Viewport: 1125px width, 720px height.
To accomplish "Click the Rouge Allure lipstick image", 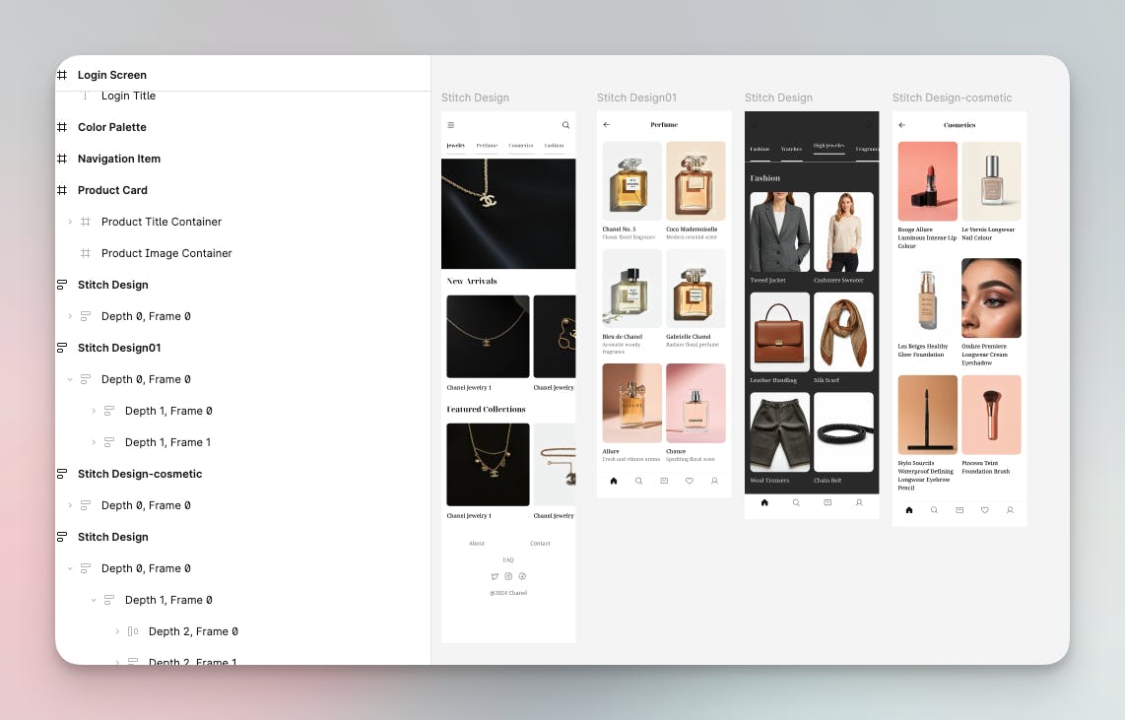I will (928, 181).
